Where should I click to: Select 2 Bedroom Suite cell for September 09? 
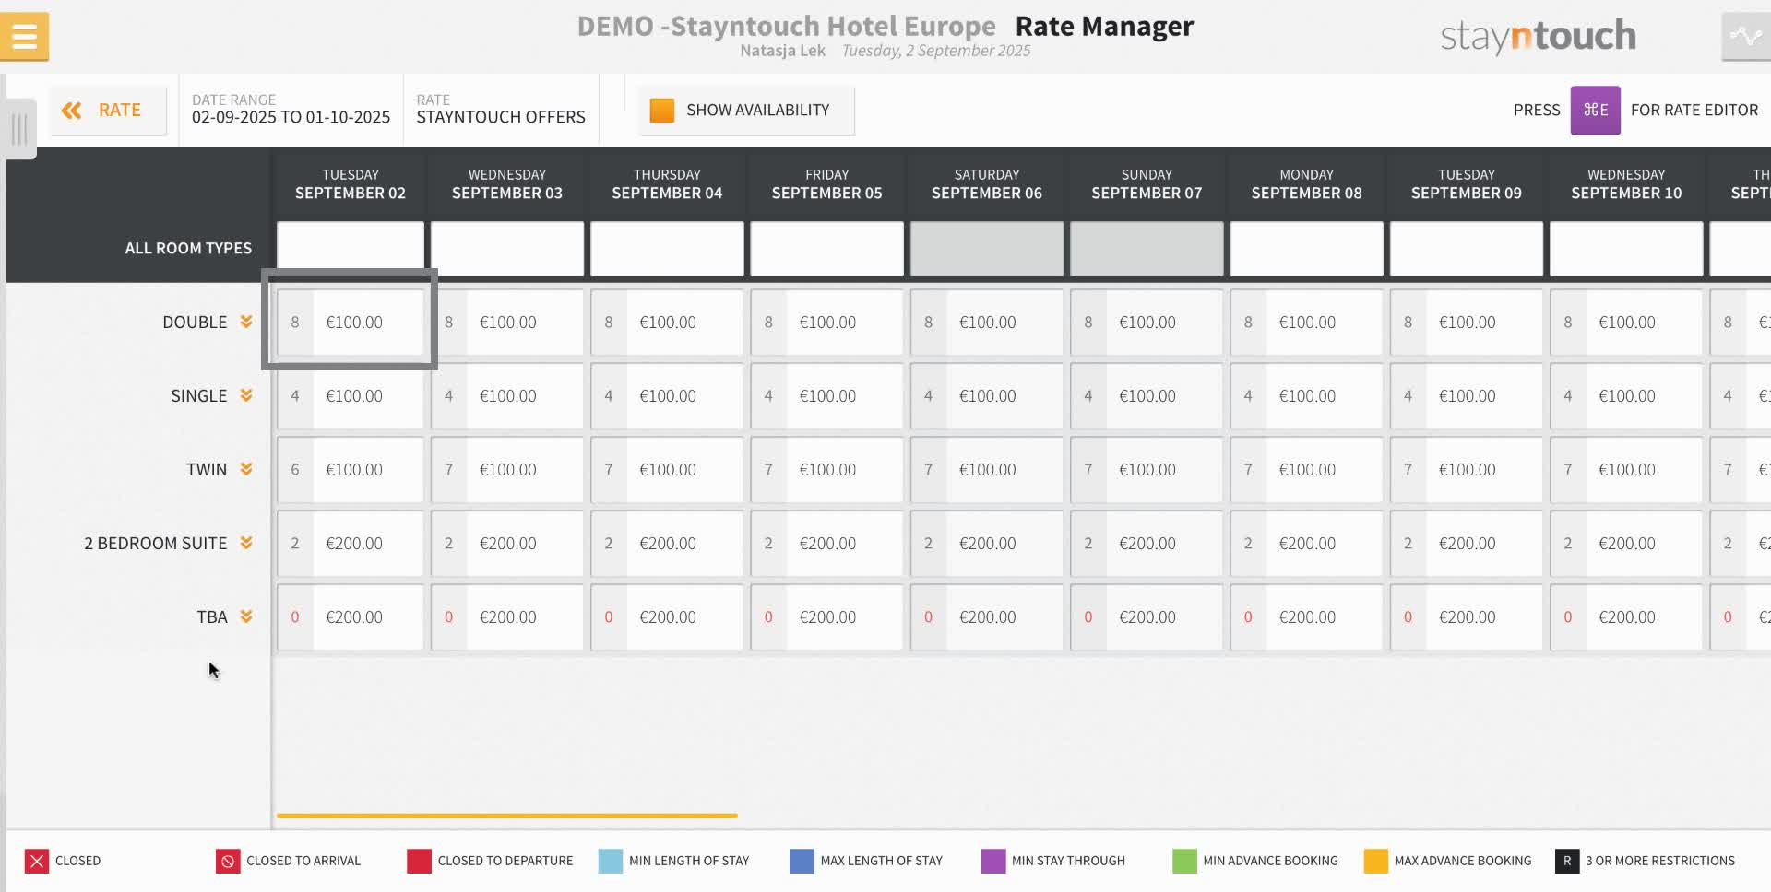point(1467,543)
